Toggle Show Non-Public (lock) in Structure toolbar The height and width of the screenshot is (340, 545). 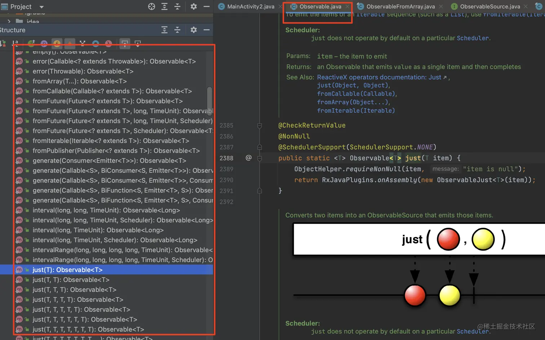click(70, 44)
